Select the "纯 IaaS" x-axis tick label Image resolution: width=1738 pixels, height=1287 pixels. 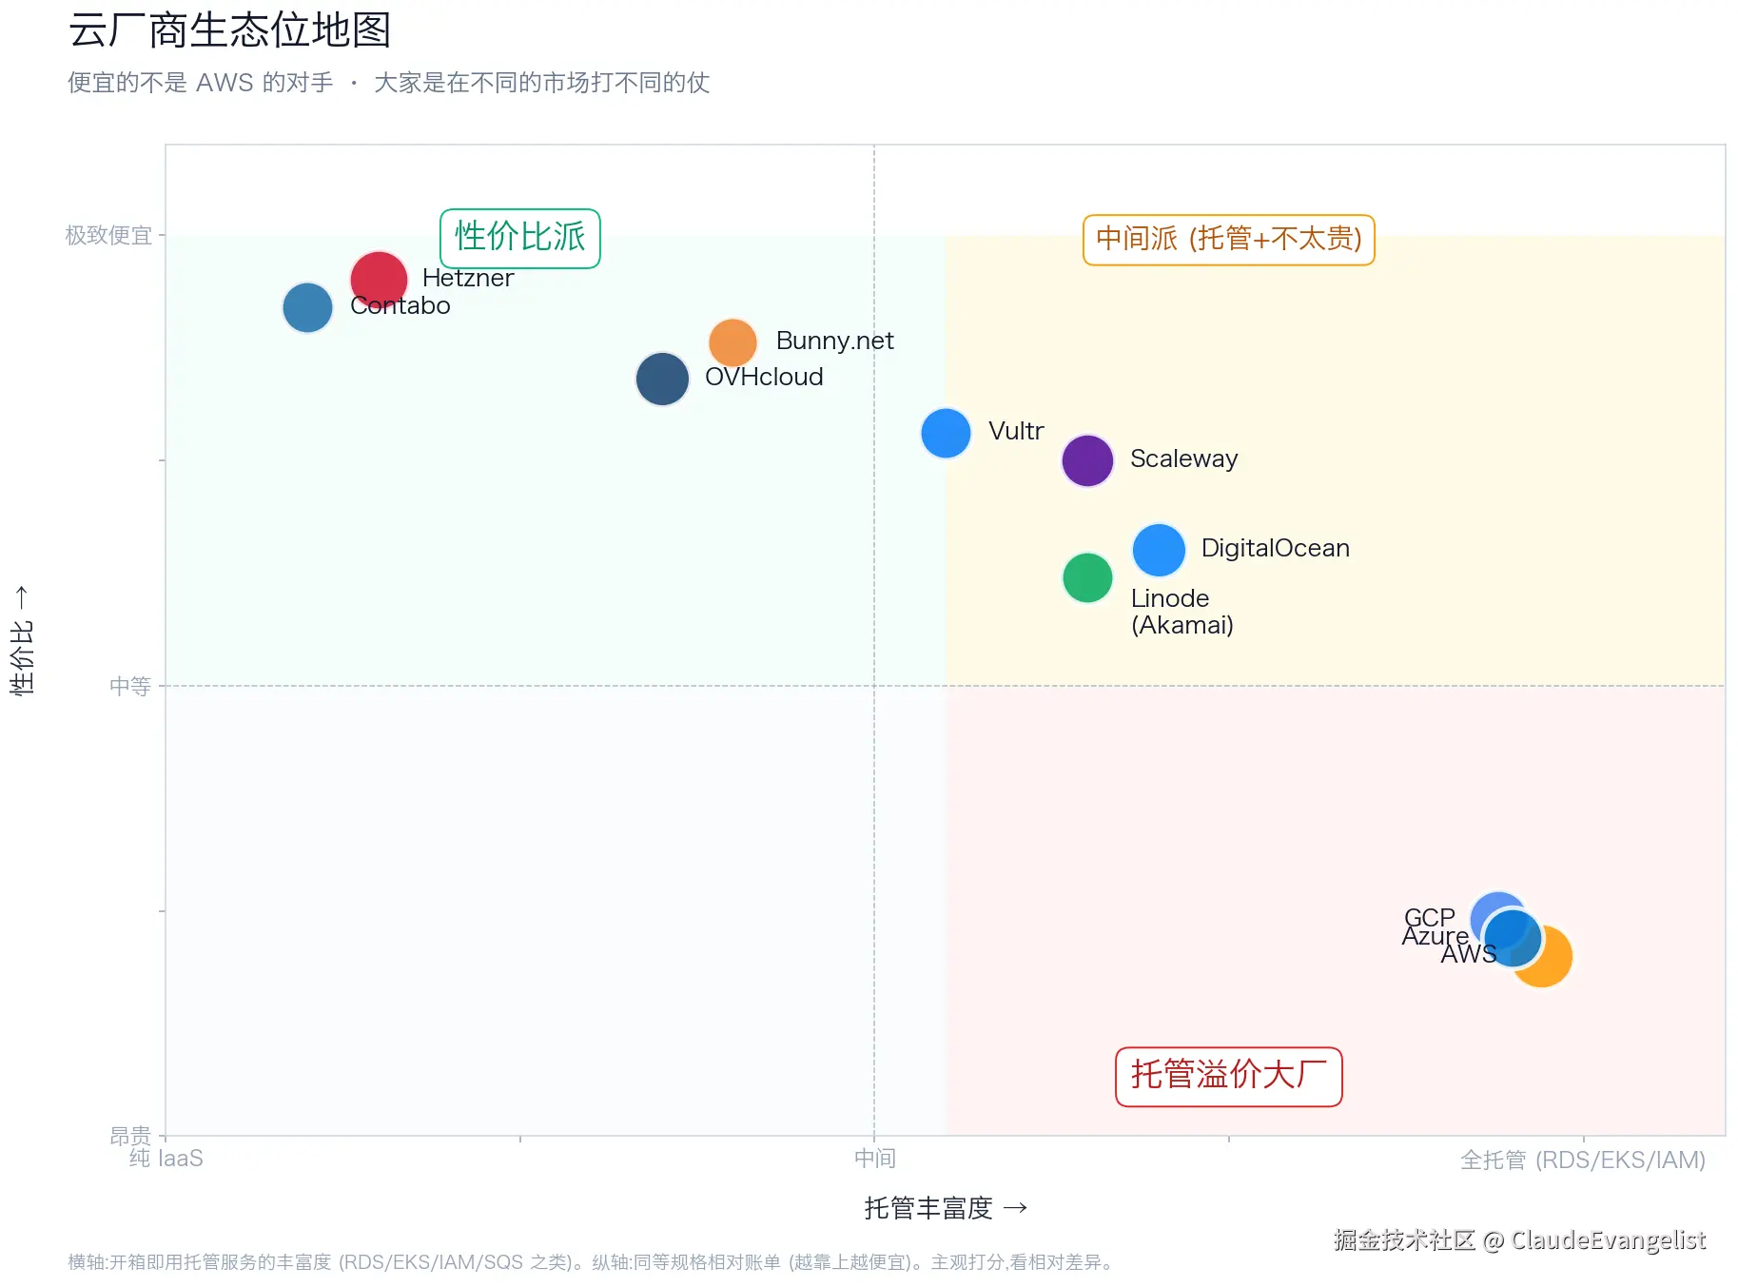click(166, 1159)
